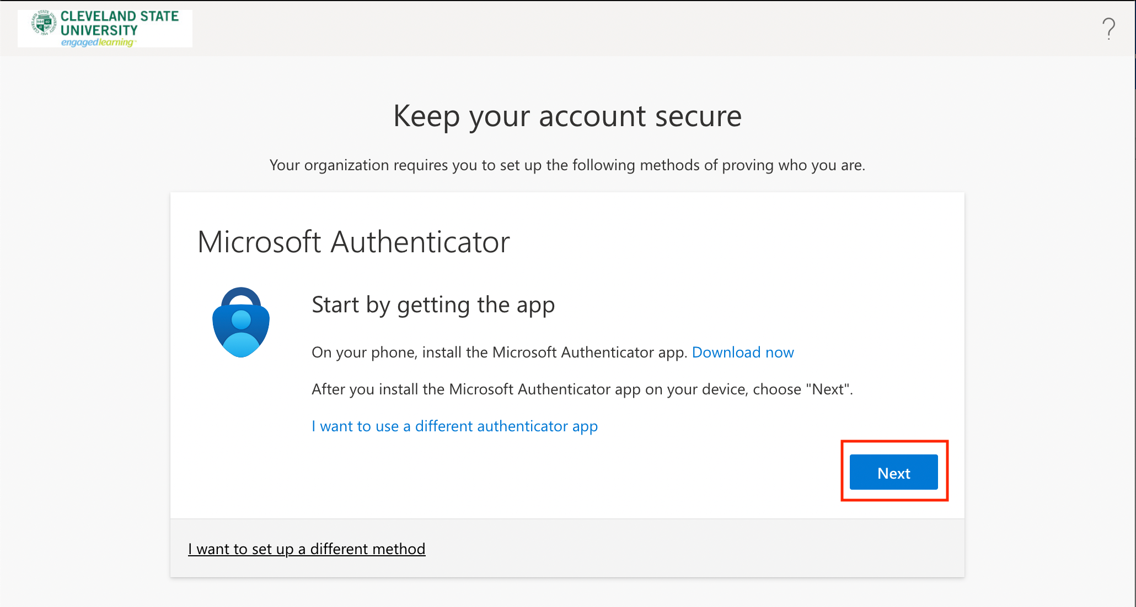Screen dimensions: 1136x607
Task: Click 'On your phone, install' sentence
Action: click(x=500, y=353)
